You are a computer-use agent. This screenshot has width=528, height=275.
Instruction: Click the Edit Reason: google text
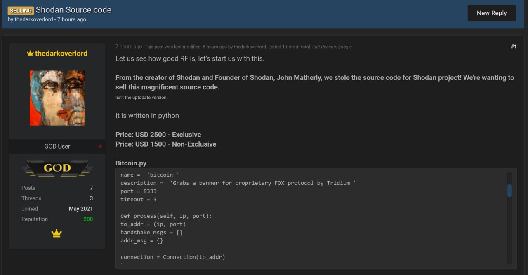coord(332,47)
